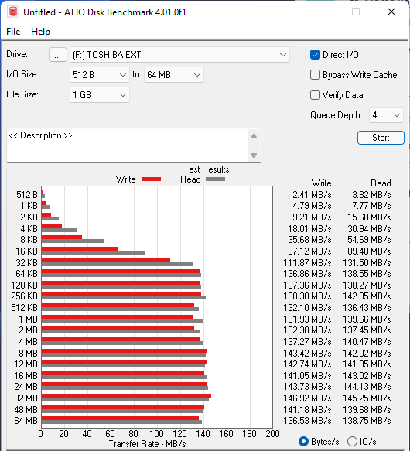The image size is (410, 451).
Task: Open the Drive dropdown showing TOSHIBA EXT
Action: click(x=179, y=55)
